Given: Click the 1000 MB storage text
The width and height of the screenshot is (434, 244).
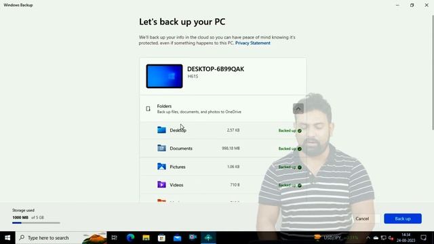Looking at the screenshot, I should pos(20,218).
